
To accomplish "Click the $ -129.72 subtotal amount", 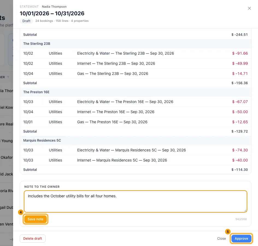I will point(240,131).
